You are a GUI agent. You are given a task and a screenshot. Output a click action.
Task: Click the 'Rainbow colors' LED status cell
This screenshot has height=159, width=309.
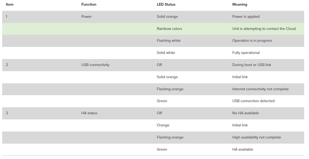[x=169, y=29]
